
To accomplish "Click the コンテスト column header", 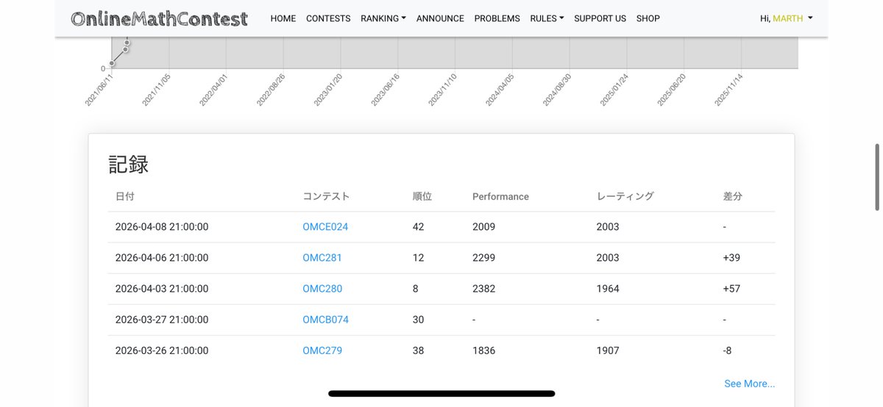I will pyautogui.click(x=326, y=196).
